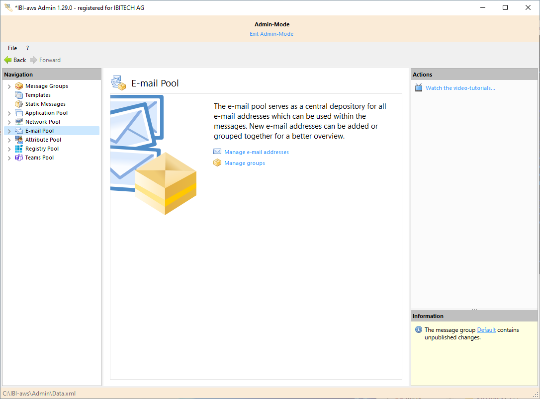The width and height of the screenshot is (540, 399).
Task: Open the ? help menu
Action: (x=27, y=48)
